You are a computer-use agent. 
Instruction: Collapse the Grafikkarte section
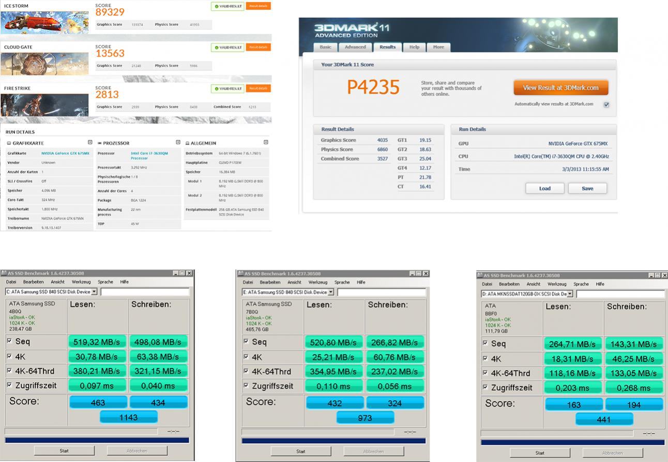tap(90, 143)
